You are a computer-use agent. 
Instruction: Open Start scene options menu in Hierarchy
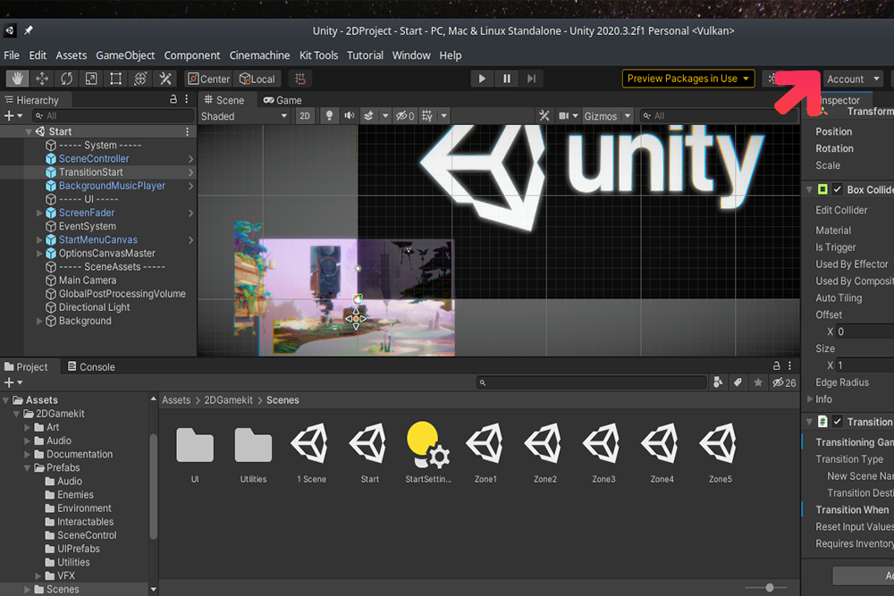click(x=187, y=131)
